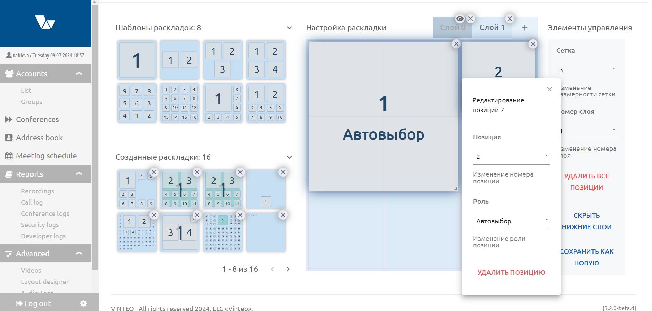Select the sixteen-window 4x4 template
This screenshot has width=652, height=311.
tap(180, 103)
